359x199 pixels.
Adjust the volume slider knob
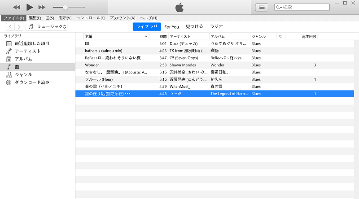tap(65, 8)
